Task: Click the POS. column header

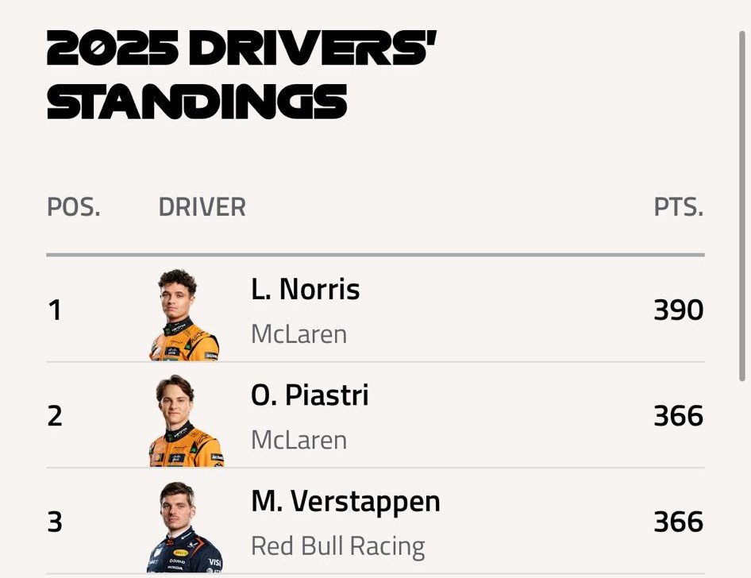Action: click(x=73, y=207)
